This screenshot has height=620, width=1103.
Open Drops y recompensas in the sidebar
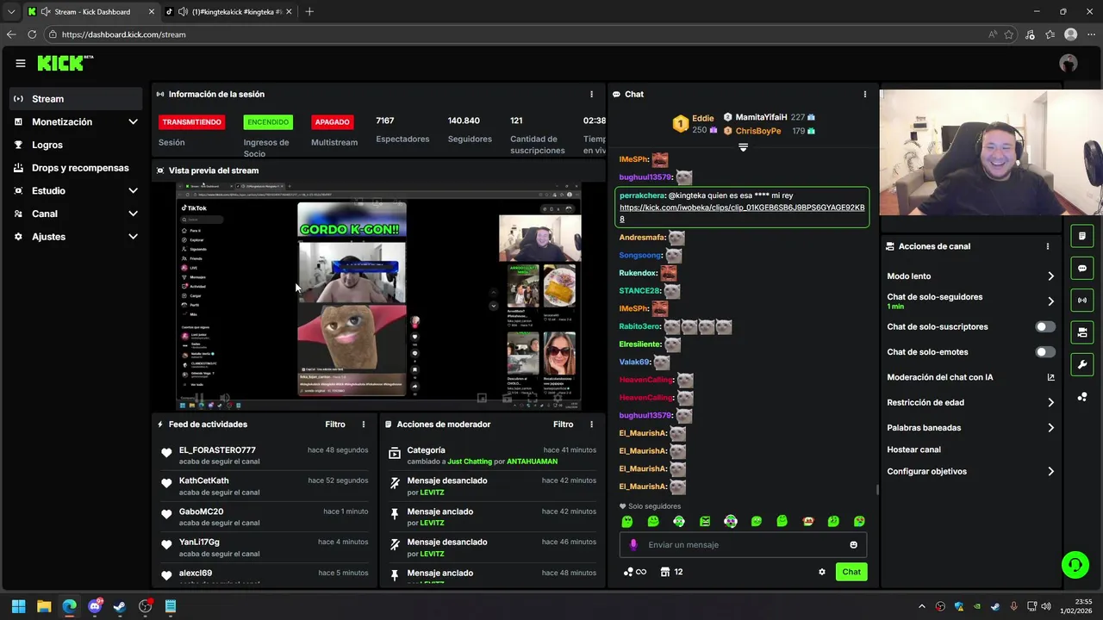(x=76, y=168)
